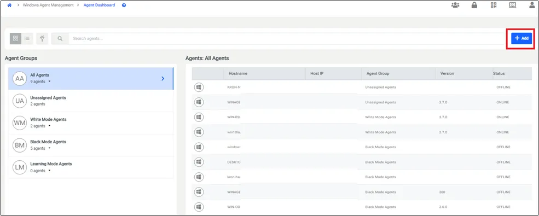The image size is (539, 216).
Task: Click the Windows icon in WIN-0S row
Action: [199, 117]
